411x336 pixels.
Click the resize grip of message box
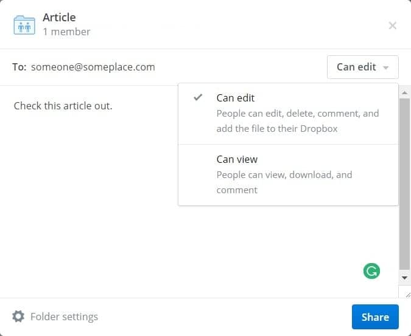(x=408, y=295)
